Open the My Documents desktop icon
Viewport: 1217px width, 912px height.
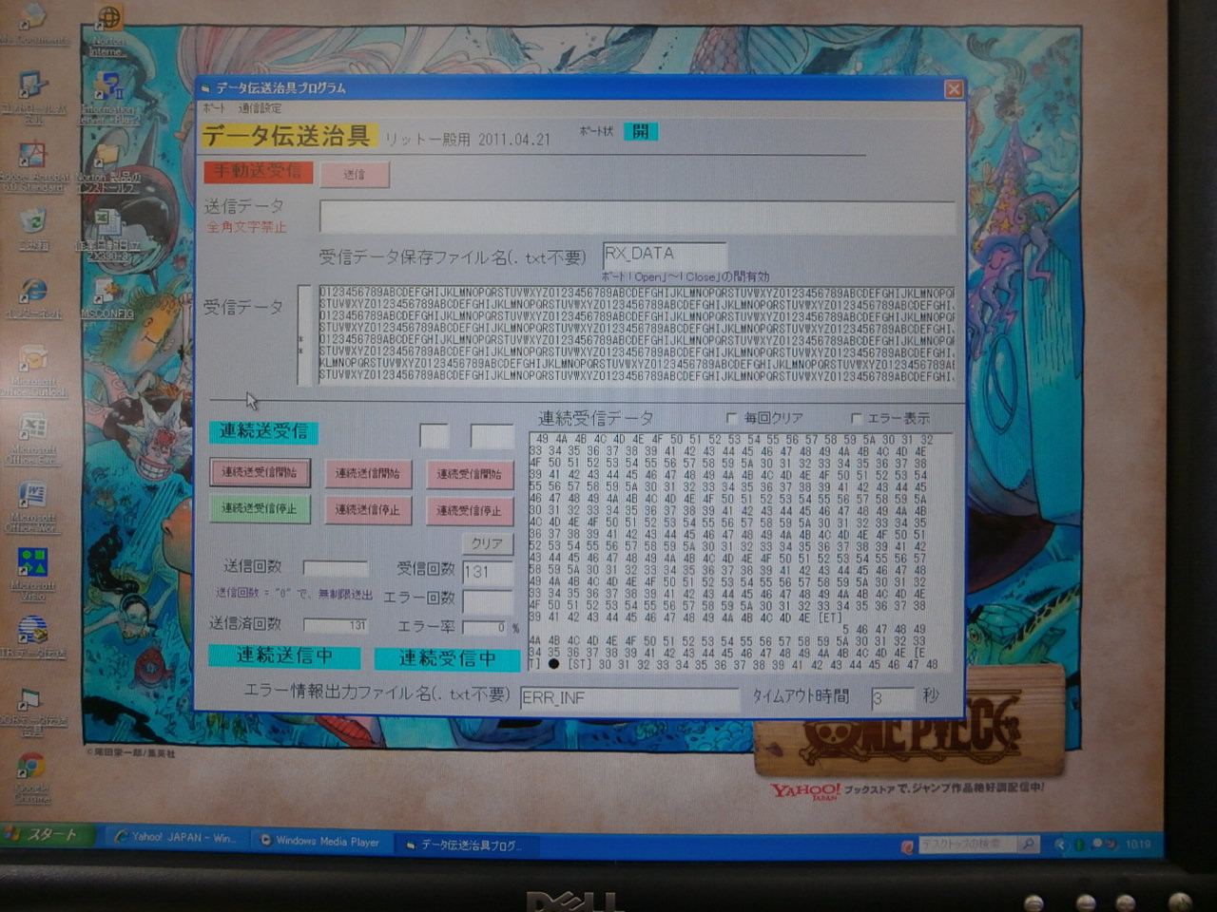coord(33,24)
